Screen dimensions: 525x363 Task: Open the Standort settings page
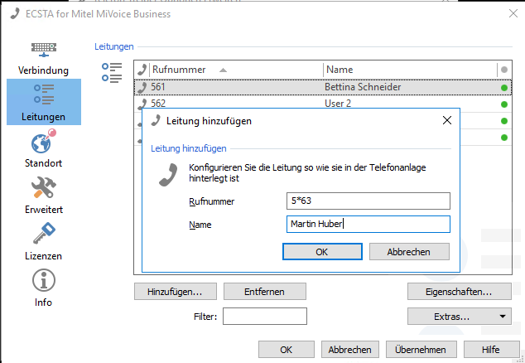coord(43,148)
